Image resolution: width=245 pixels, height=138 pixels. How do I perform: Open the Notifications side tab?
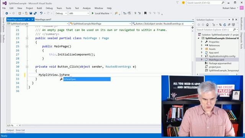[242, 24]
